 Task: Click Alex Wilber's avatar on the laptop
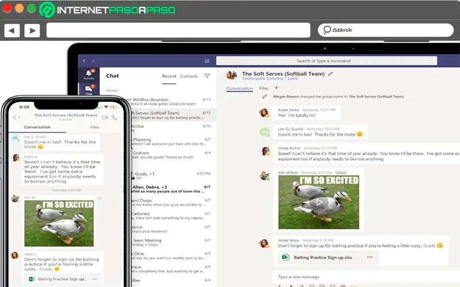pyautogui.click(x=264, y=176)
